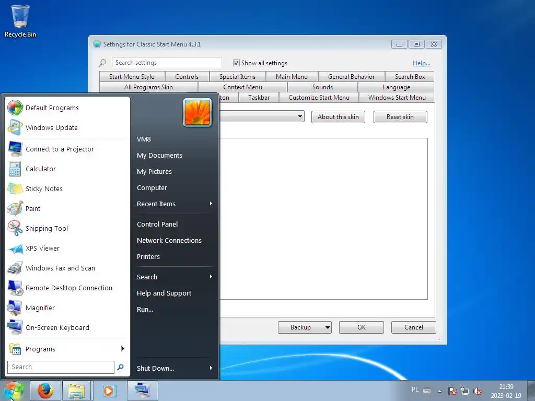Image resolution: width=535 pixels, height=401 pixels.
Task: Open Connect to a Projector
Action: click(67, 149)
